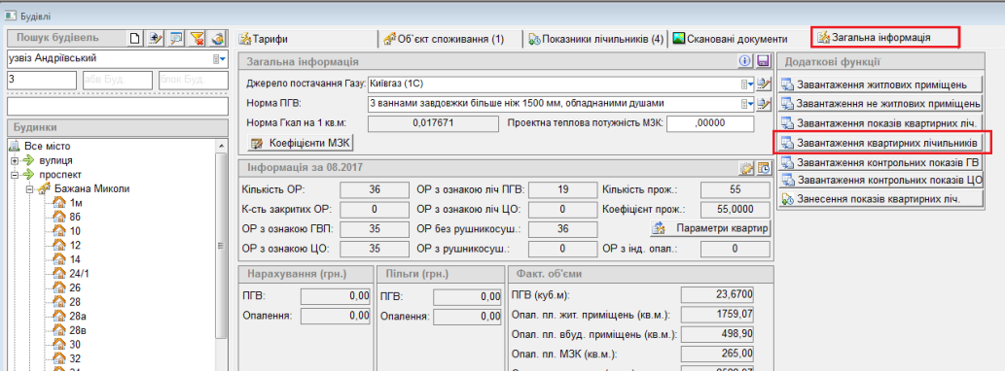Select building 10 in the tree

[x=75, y=231]
